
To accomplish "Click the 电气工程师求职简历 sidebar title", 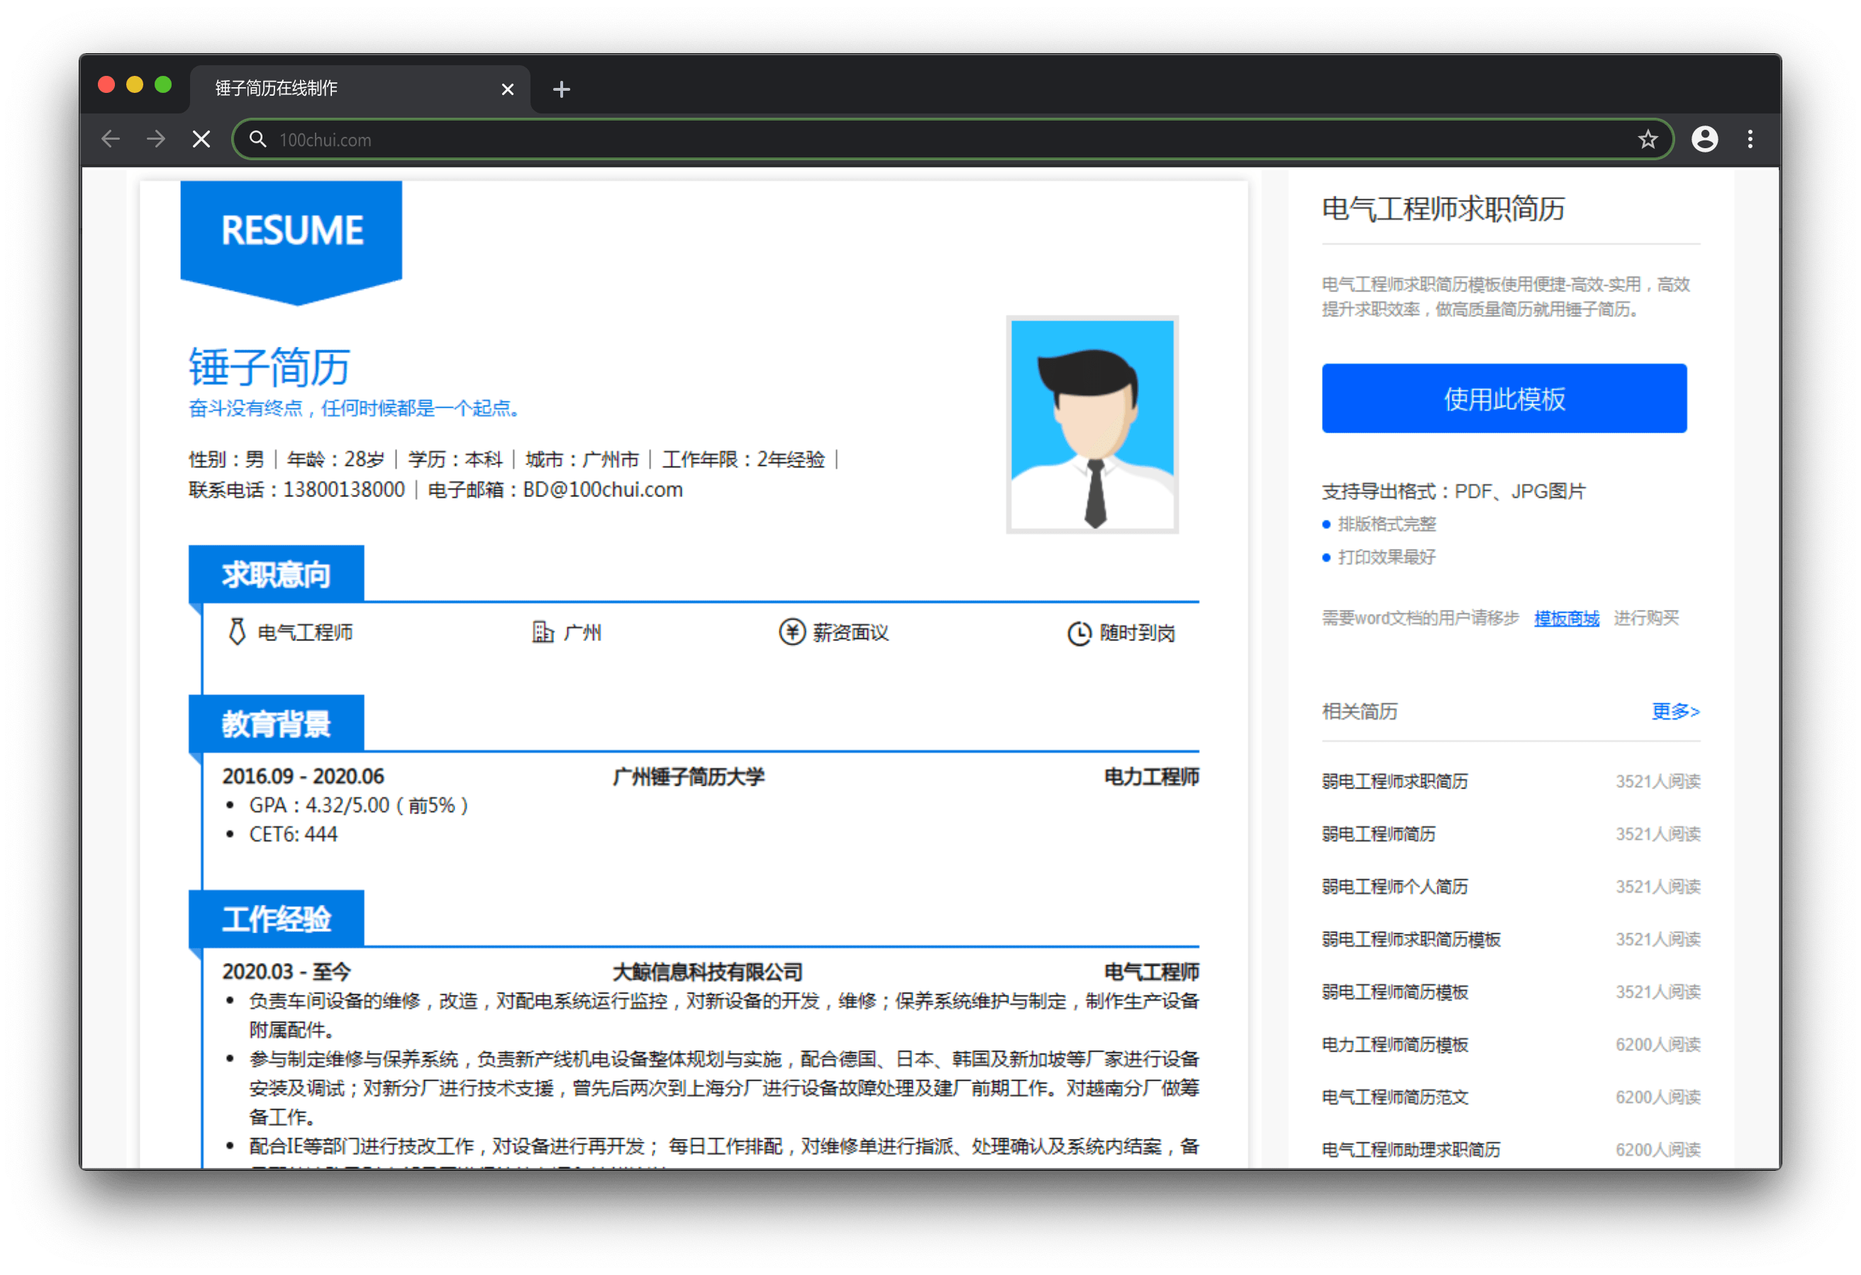I will 1443,208.
